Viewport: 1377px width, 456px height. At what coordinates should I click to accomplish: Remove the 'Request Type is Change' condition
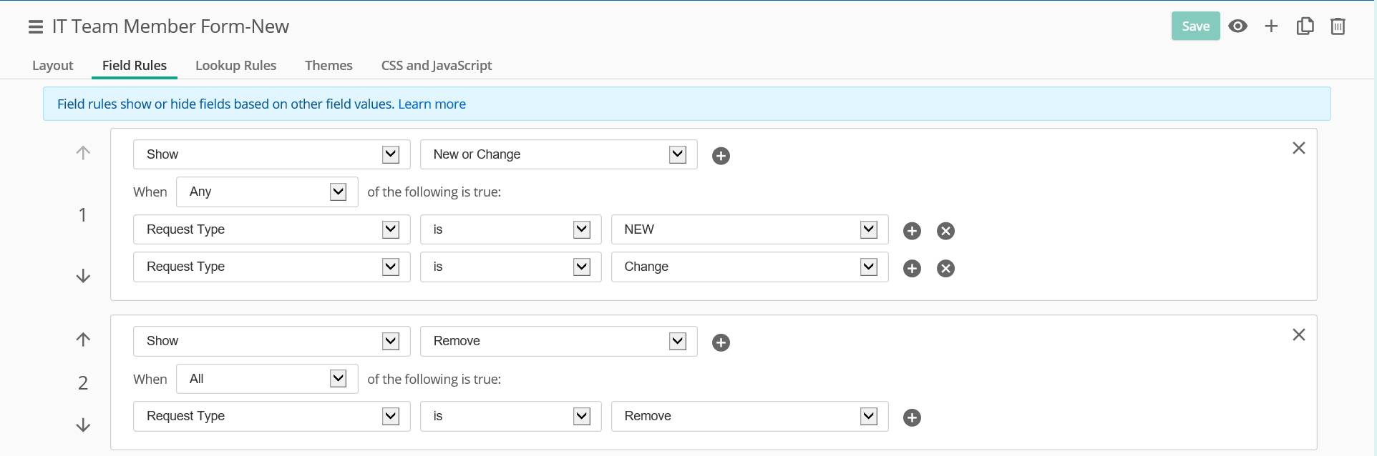[x=945, y=268]
